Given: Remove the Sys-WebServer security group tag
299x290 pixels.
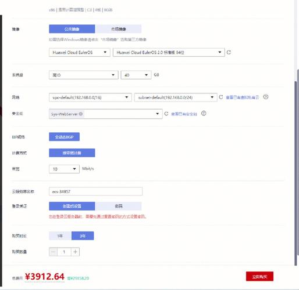Looking at the screenshot, I should (81, 114).
